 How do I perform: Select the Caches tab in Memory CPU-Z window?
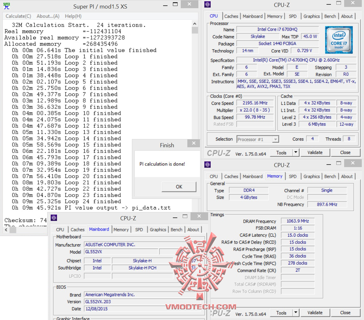(231, 176)
